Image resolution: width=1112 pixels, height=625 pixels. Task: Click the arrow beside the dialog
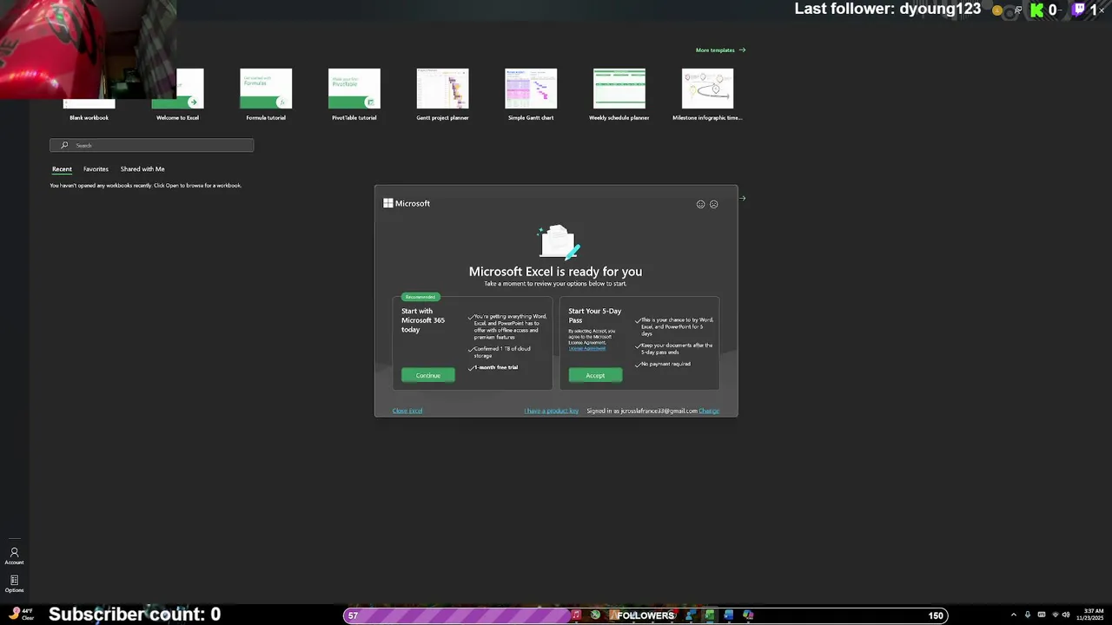click(743, 198)
